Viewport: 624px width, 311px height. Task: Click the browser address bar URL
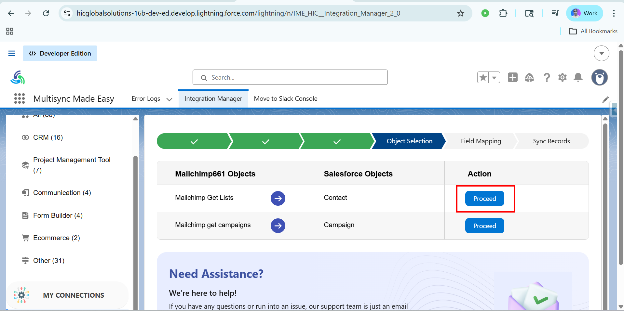pyautogui.click(x=238, y=13)
